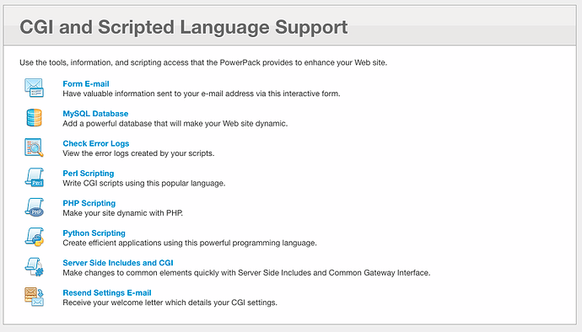
Task: Open the Python Scripting link
Action: click(x=94, y=233)
